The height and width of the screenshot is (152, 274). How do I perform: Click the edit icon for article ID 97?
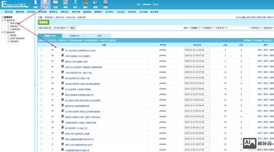[62, 61]
